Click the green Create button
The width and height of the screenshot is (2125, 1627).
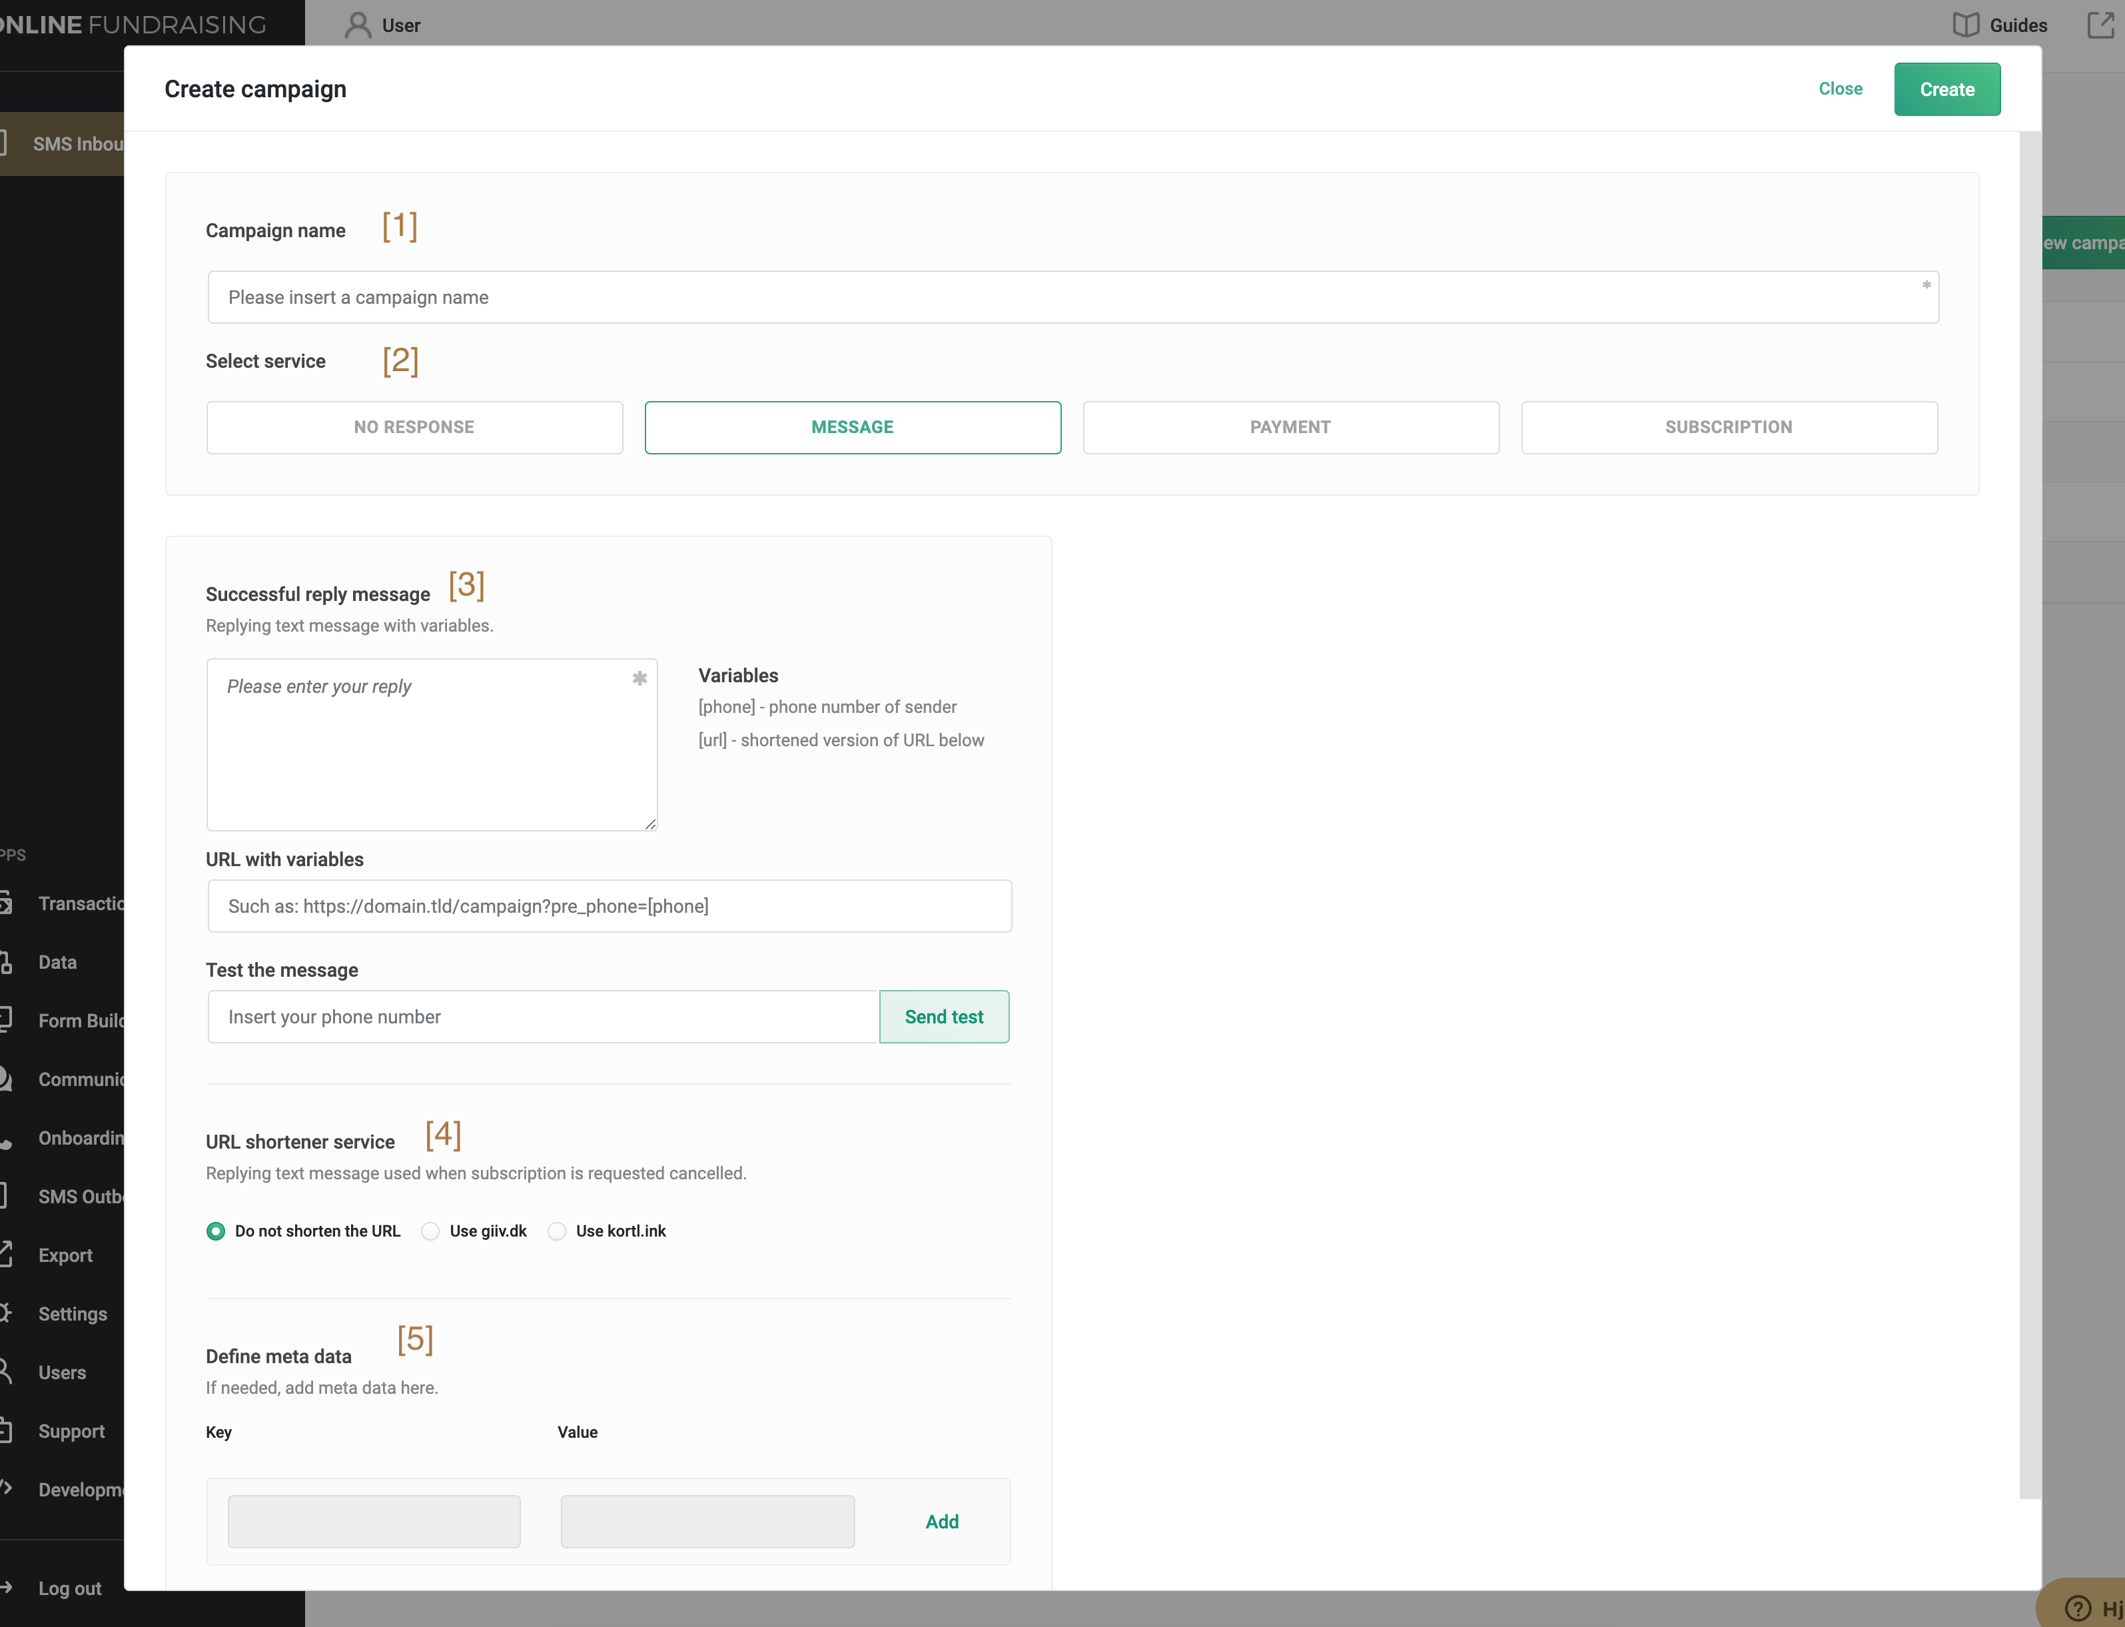(1947, 89)
